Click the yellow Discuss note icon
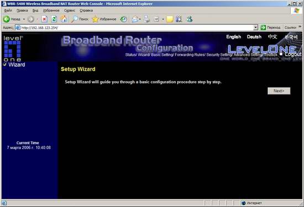Screen dimensions: 304x207 (170, 19)
